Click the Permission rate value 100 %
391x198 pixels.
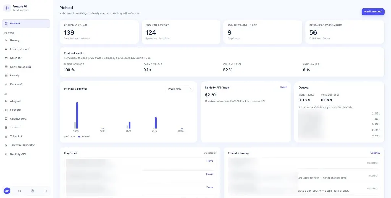(x=69, y=70)
